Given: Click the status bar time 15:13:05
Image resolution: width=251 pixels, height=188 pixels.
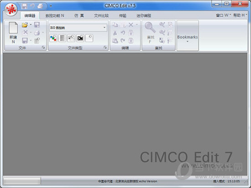Looking at the screenshot, I should tap(234, 181).
